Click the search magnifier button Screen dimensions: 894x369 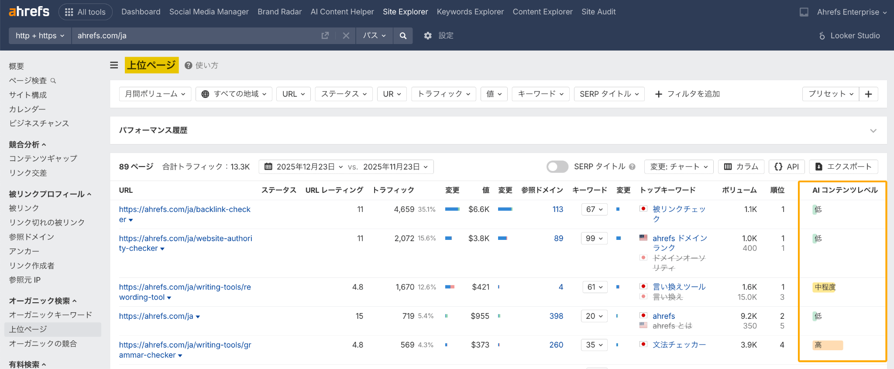403,36
